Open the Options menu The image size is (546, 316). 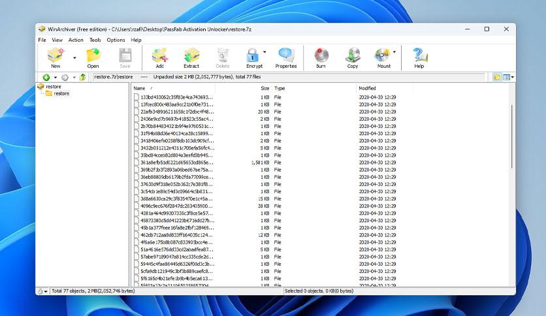click(x=116, y=40)
